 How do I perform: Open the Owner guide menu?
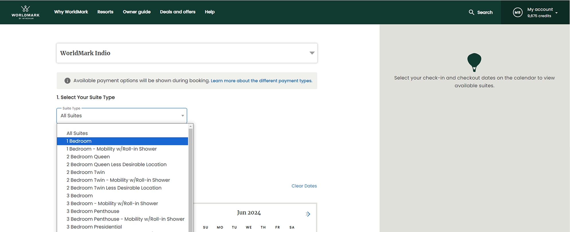point(137,12)
